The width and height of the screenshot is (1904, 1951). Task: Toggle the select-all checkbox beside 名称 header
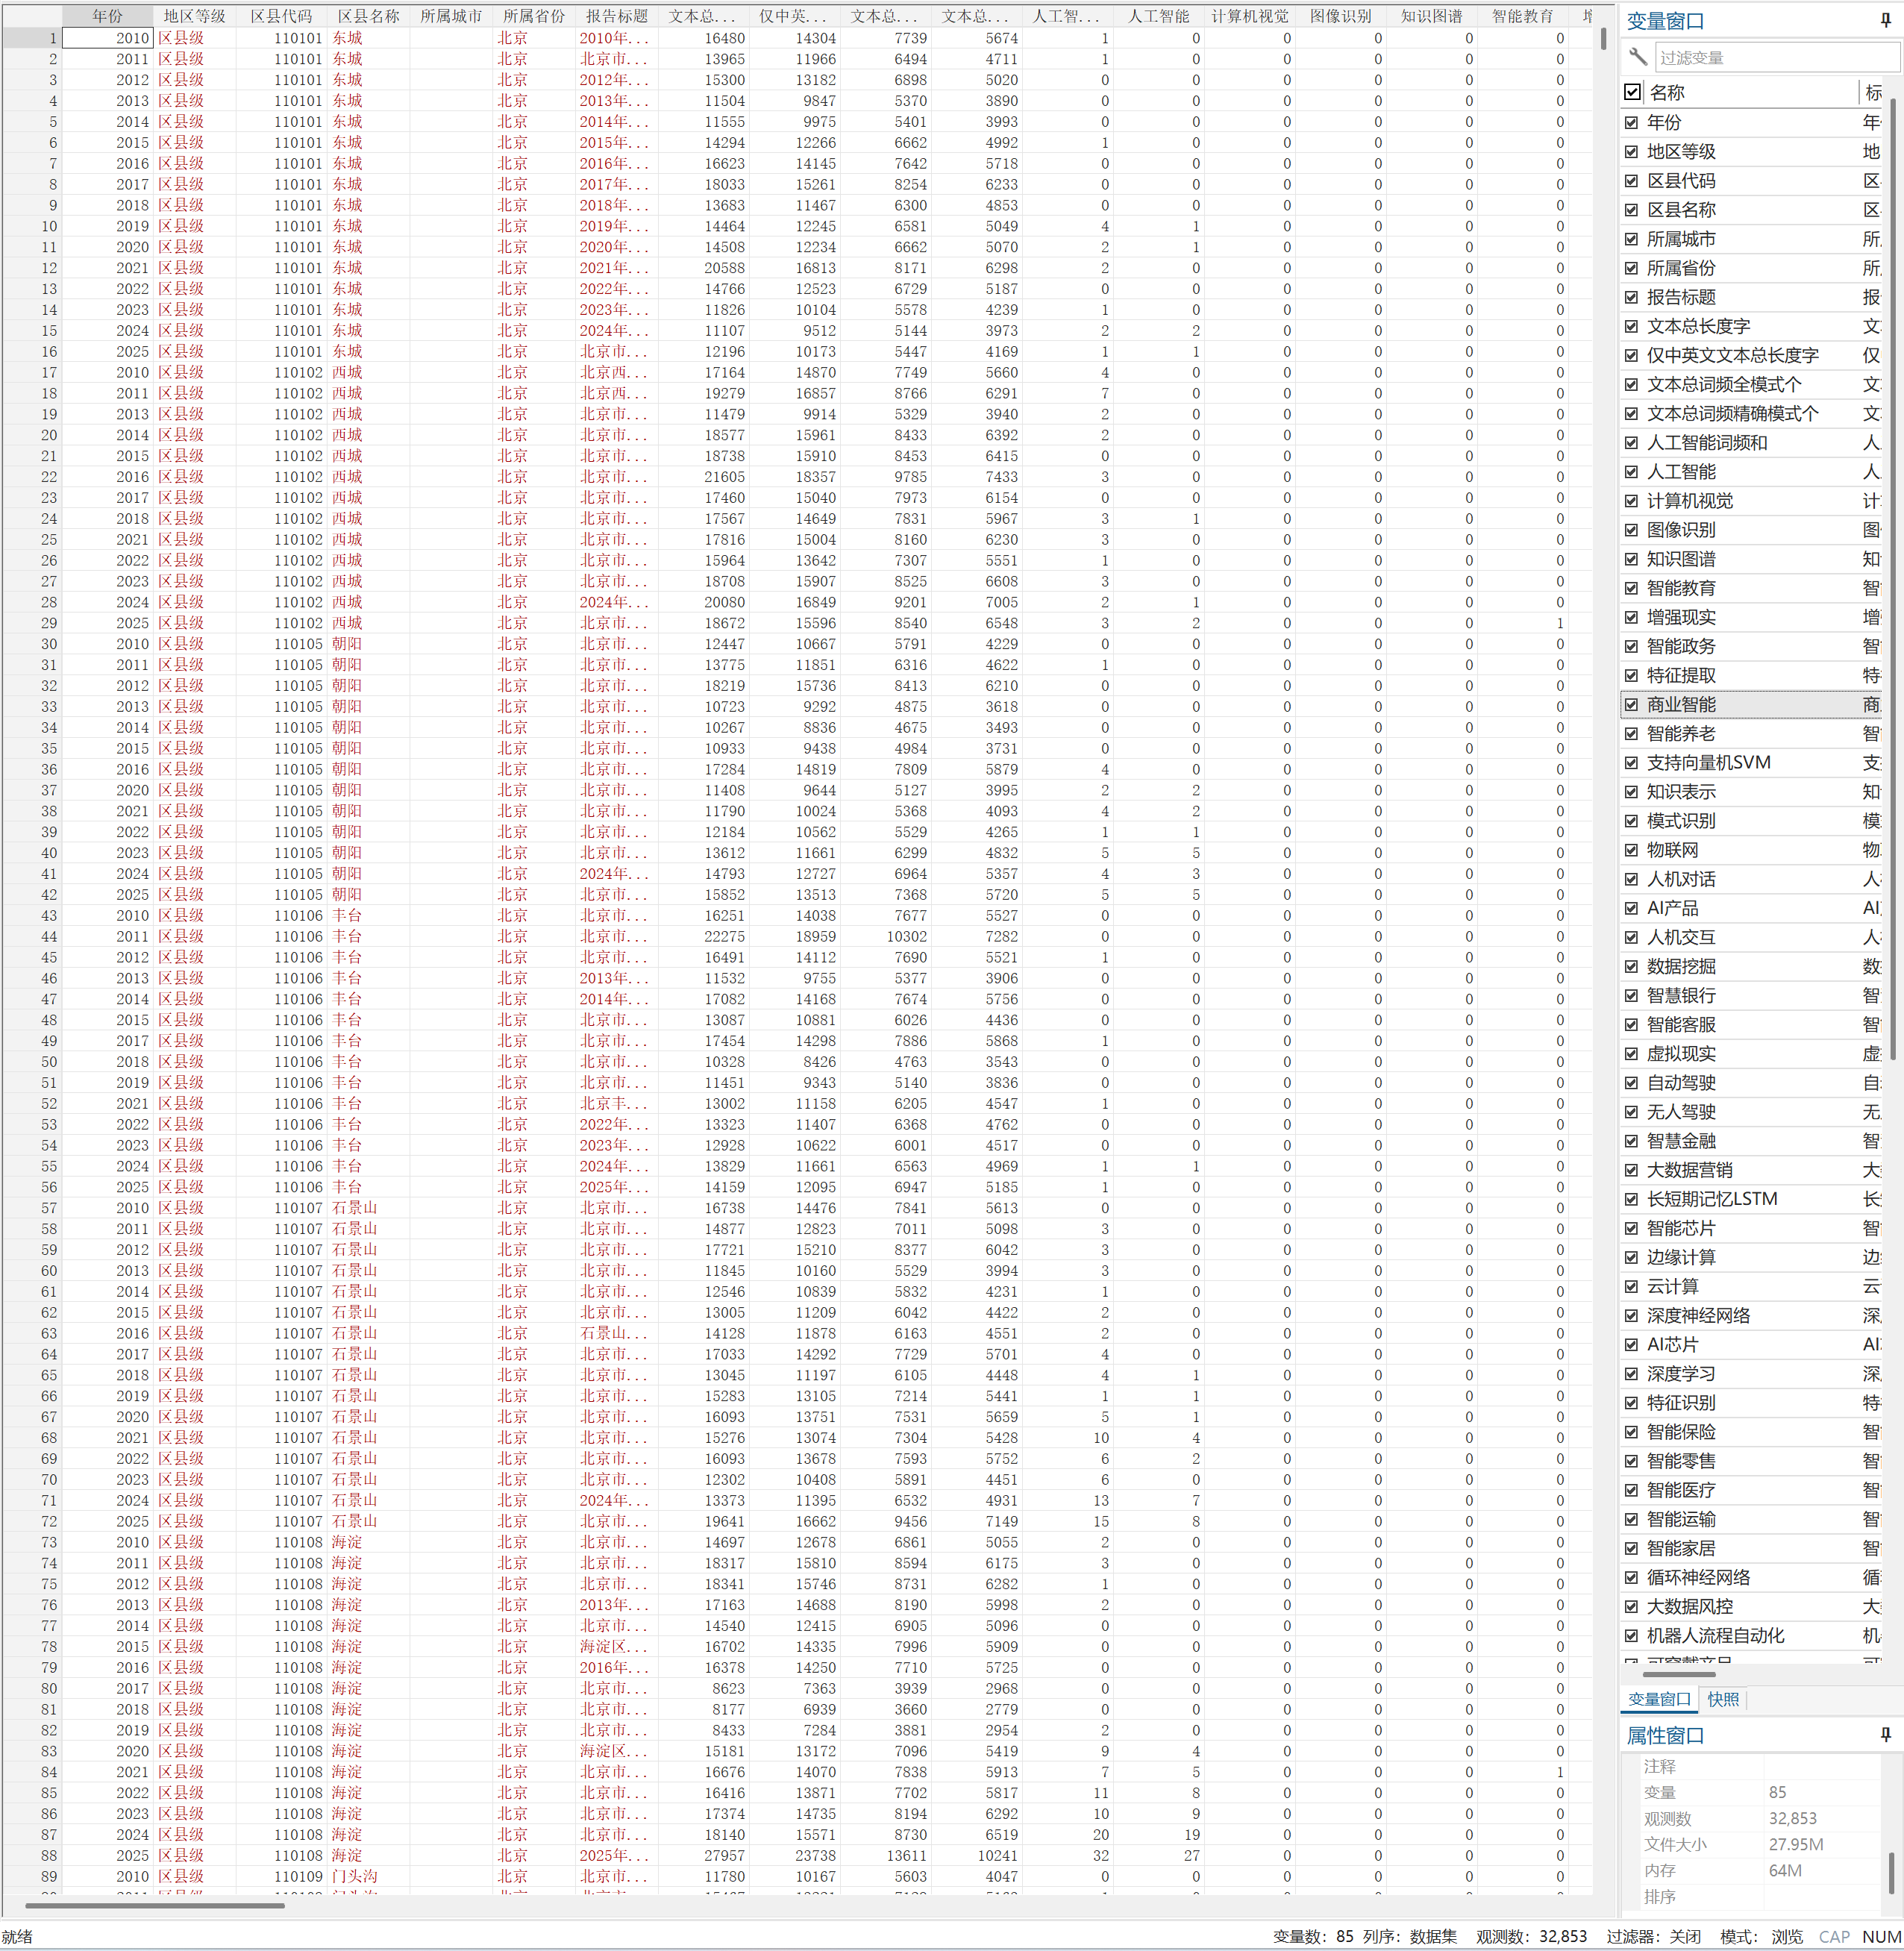(1632, 92)
